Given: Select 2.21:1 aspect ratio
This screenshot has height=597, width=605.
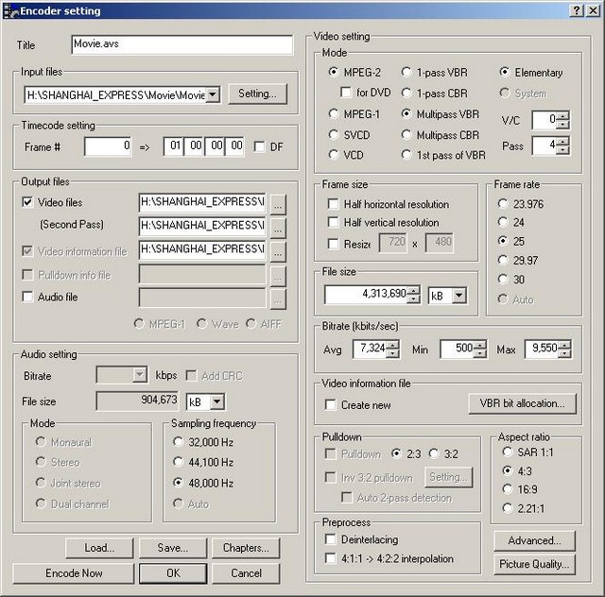Looking at the screenshot, I should click(x=508, y=508).
